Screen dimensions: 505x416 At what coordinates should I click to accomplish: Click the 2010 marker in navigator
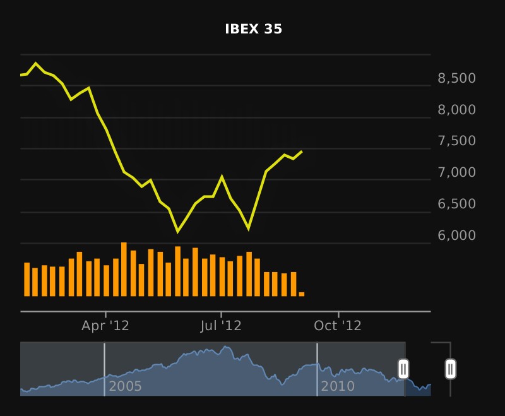(x=338, y=386)
